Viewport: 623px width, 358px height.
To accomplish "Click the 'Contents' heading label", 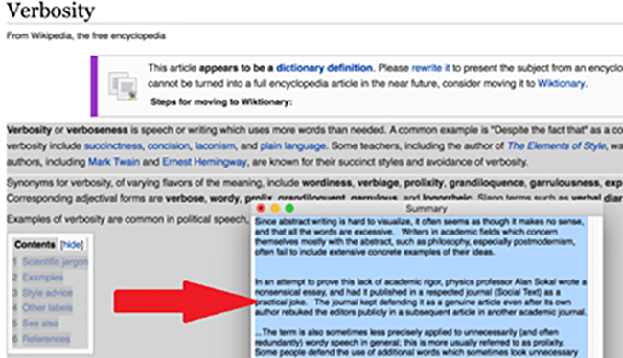I will tap(35, 245).
